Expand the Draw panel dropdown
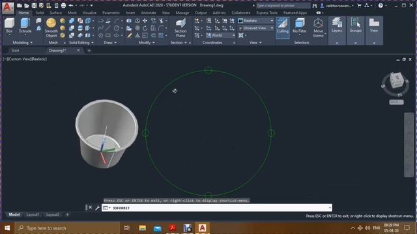 pos(110,42)
